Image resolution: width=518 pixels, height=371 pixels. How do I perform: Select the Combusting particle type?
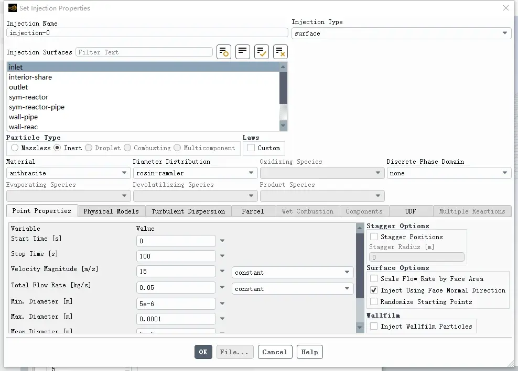(127, 148)
